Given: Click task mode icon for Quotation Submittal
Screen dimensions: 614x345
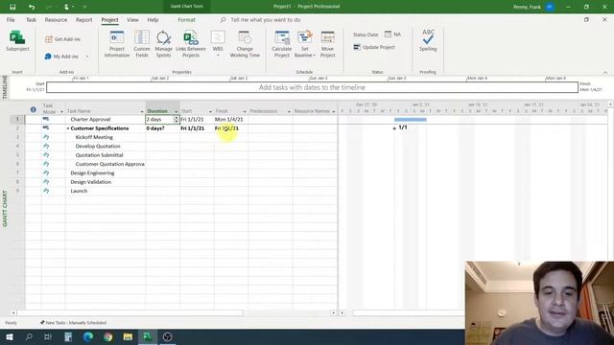Looking at the screenshot, I should click(x=46, y=155).
